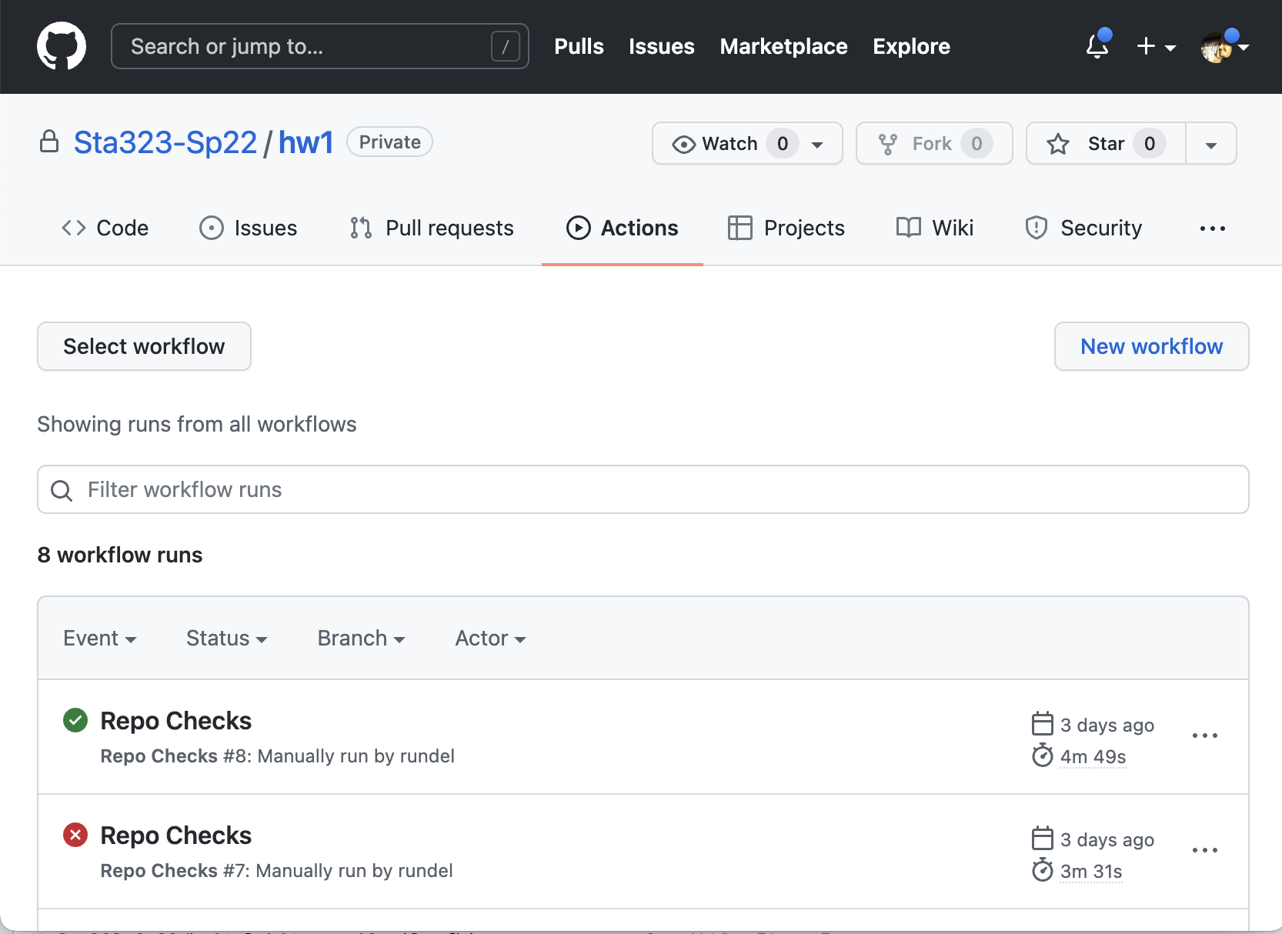Image resolution: width=1282 pixels, height=934 pixels.
Task: Click the Wiki book icon
Action: click(x=908, y=228)
